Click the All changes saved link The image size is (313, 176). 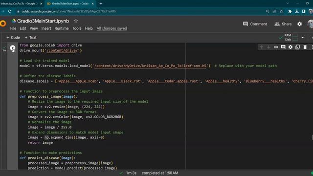[x=112, y=28]
